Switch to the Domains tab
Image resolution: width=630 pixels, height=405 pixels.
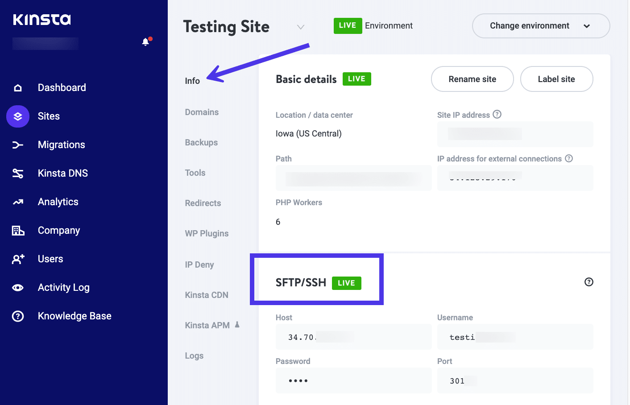(202, 112)
